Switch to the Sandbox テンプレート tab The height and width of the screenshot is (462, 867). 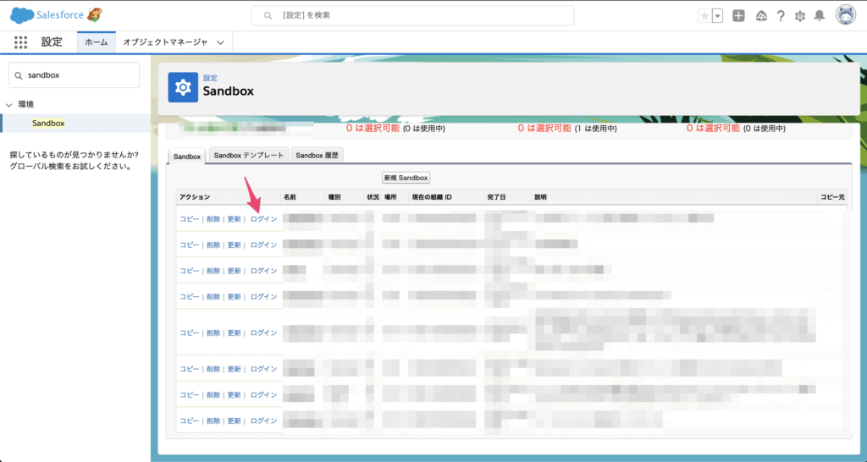click(248, 156)
